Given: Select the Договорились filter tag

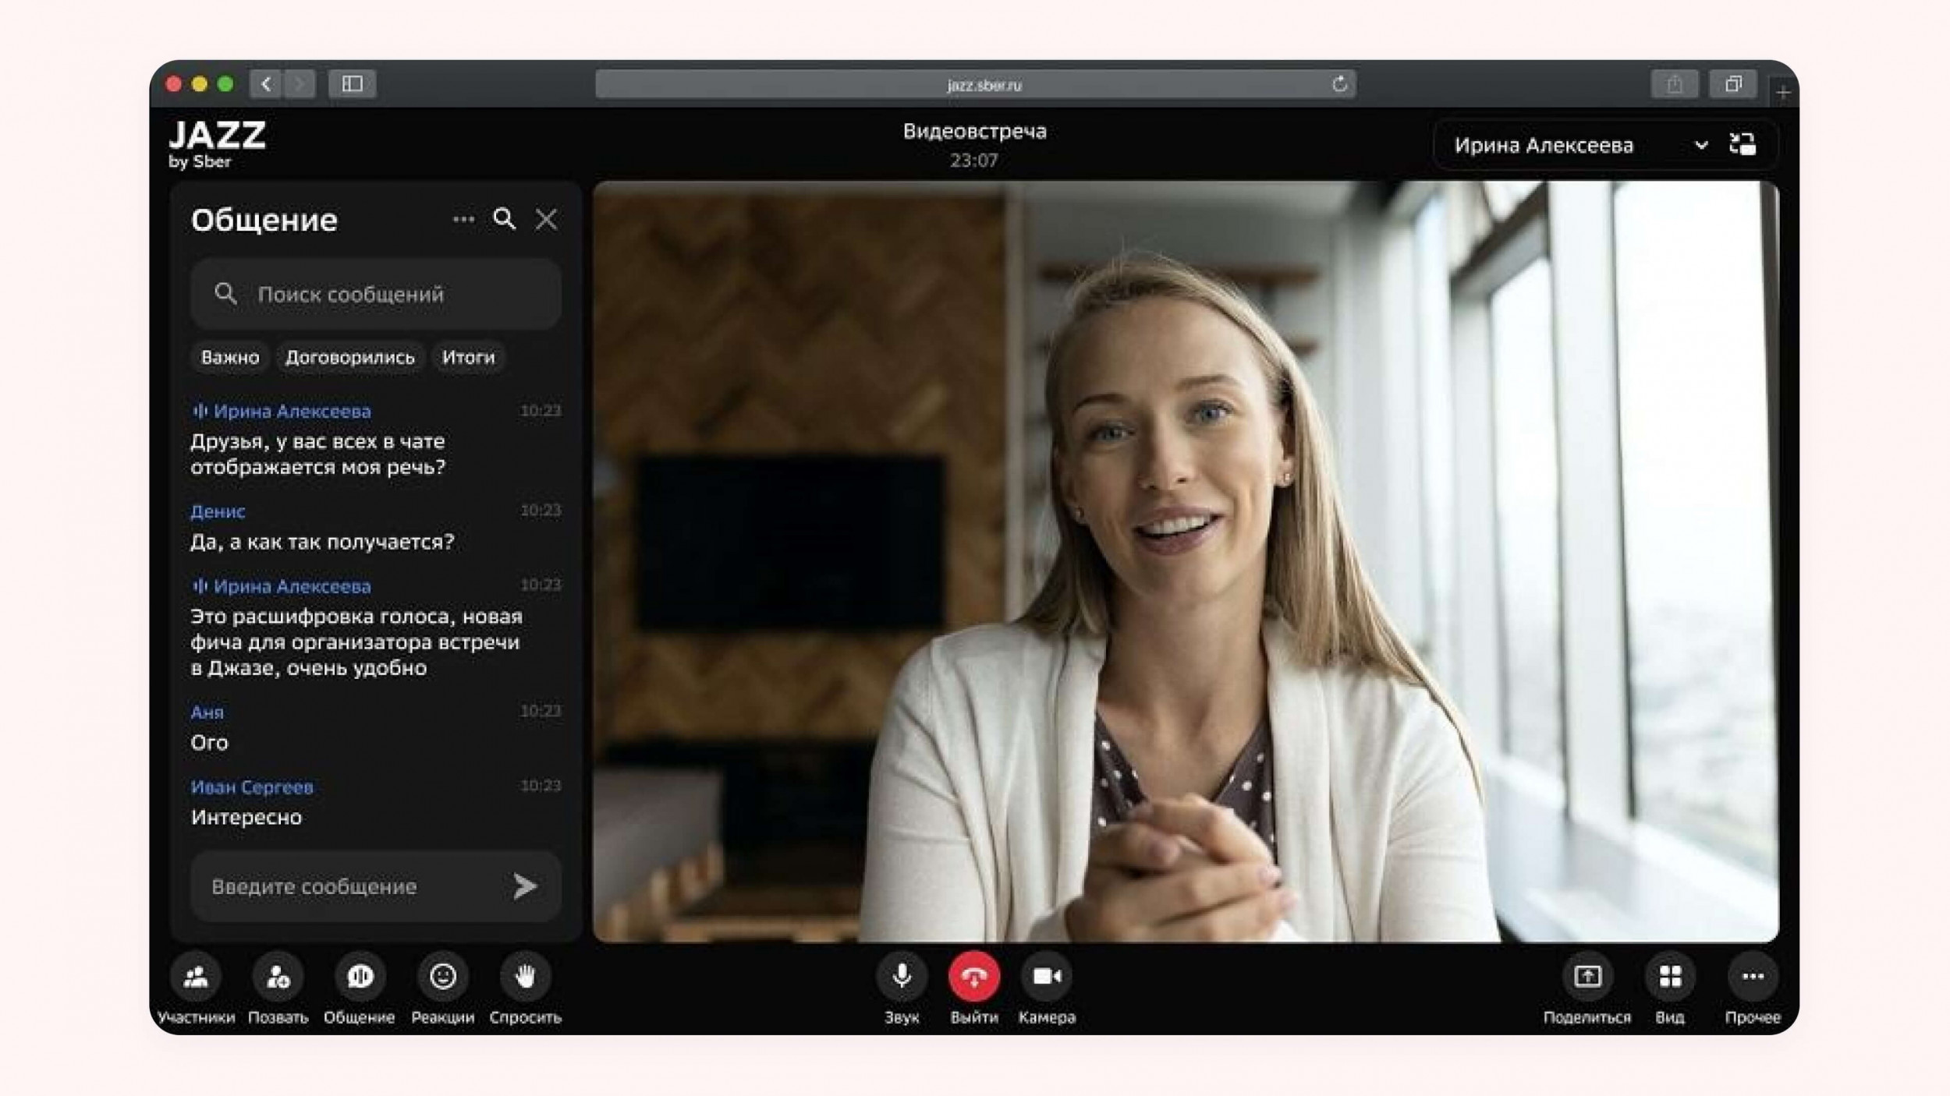Looking at the screenshot, I should pos(349,357).
